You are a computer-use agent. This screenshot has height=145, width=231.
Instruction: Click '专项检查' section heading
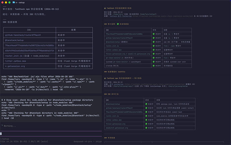[x=109, y=138]
